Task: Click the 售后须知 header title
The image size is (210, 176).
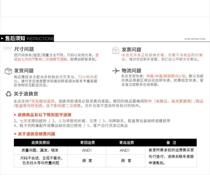Action: click(15, 38)
